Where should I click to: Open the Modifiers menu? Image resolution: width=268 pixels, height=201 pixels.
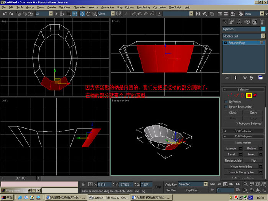tap(64, 7)
